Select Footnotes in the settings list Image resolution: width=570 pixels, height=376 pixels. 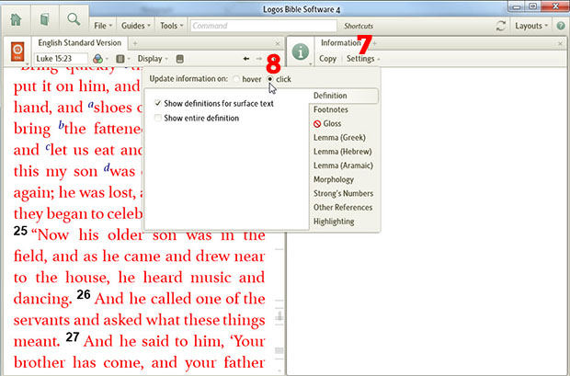pyautogui.click(x=331, y=109)
